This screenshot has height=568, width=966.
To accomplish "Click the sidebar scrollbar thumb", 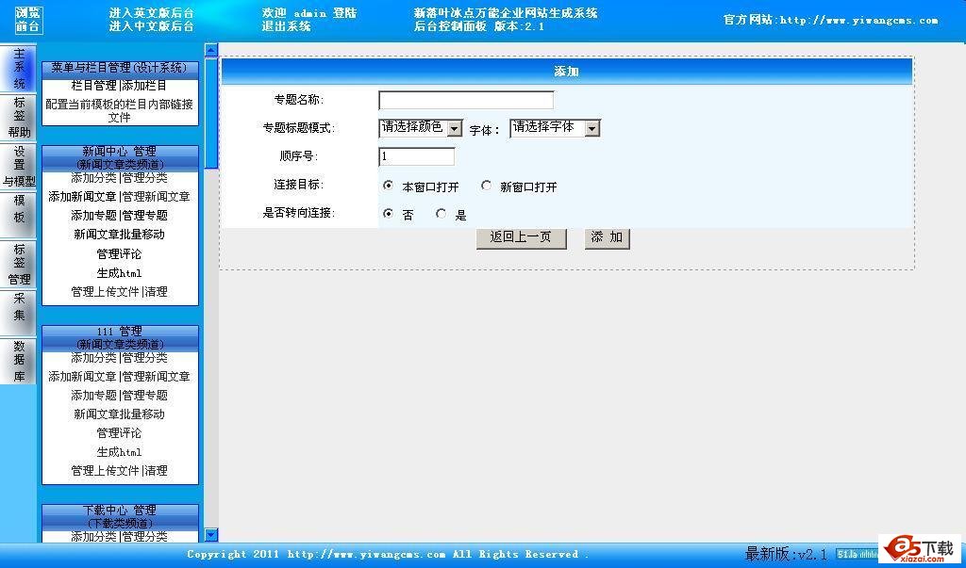I will [211, 113].
